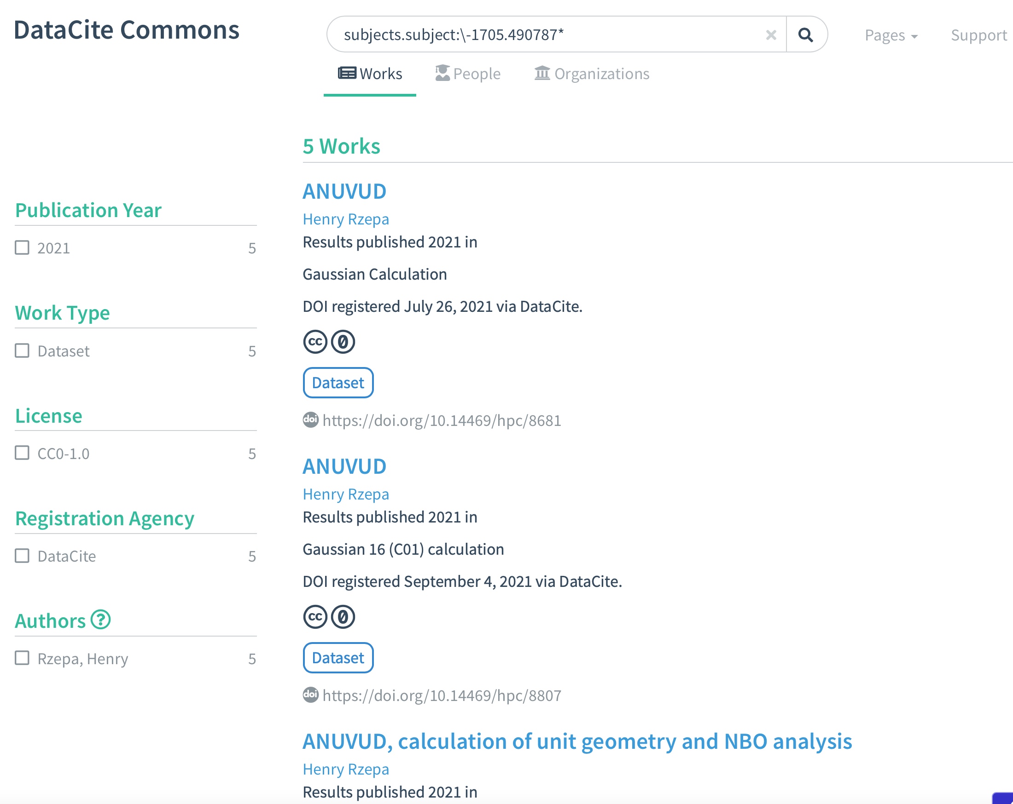Open the NBO analysis ANUVUD title link
This screenshot has height=804, width=1013.
[577, 741]
